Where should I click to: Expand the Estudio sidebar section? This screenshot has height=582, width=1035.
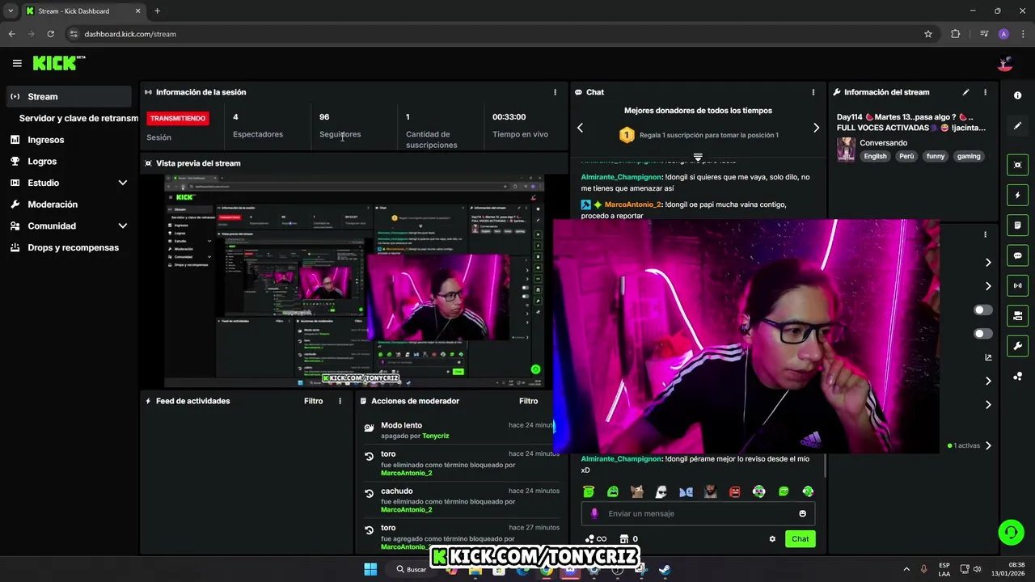[x=122, y=183]
